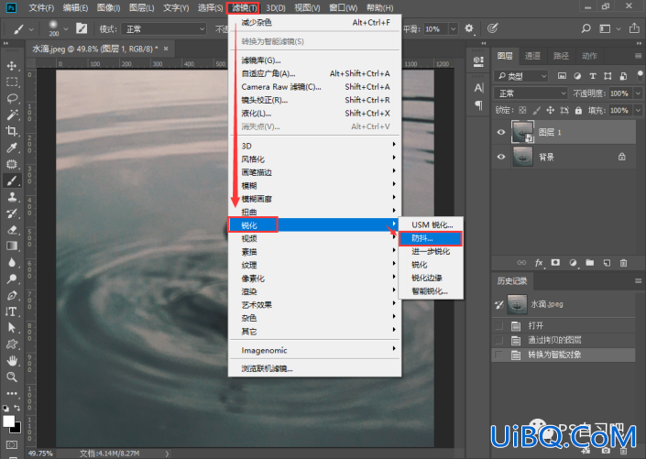Open the fill 100% dropdown arrow
This screenshot has height=459, width=646.
(638, 111)
